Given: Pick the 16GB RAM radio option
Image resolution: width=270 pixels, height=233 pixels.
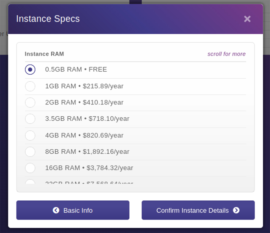Looking at the screenshot, I should tap(30, 168).
